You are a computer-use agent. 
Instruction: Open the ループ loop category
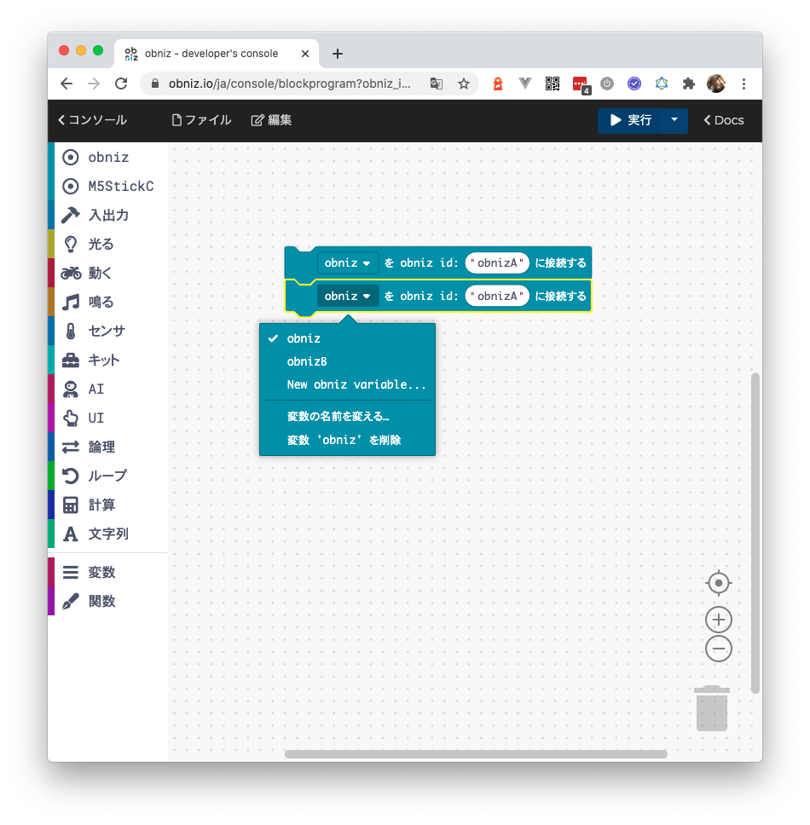[x=108, y=476]
